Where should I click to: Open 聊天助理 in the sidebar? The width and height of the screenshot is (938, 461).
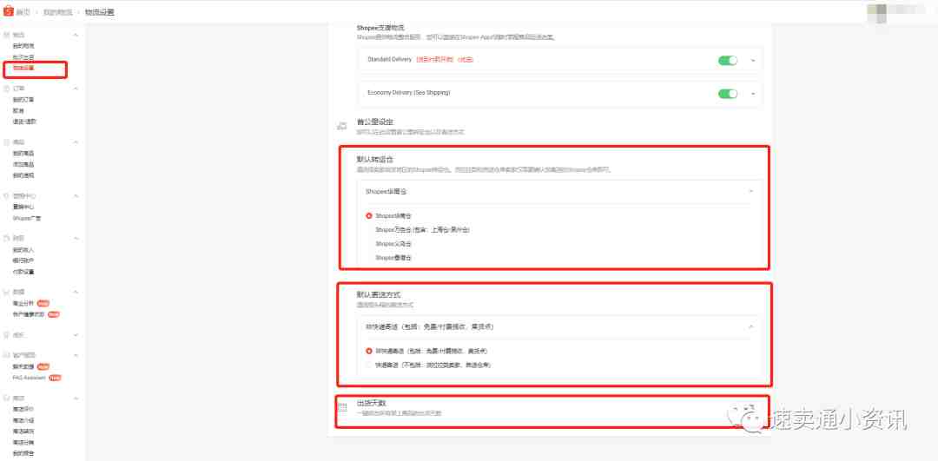click(x=23, y=366)
